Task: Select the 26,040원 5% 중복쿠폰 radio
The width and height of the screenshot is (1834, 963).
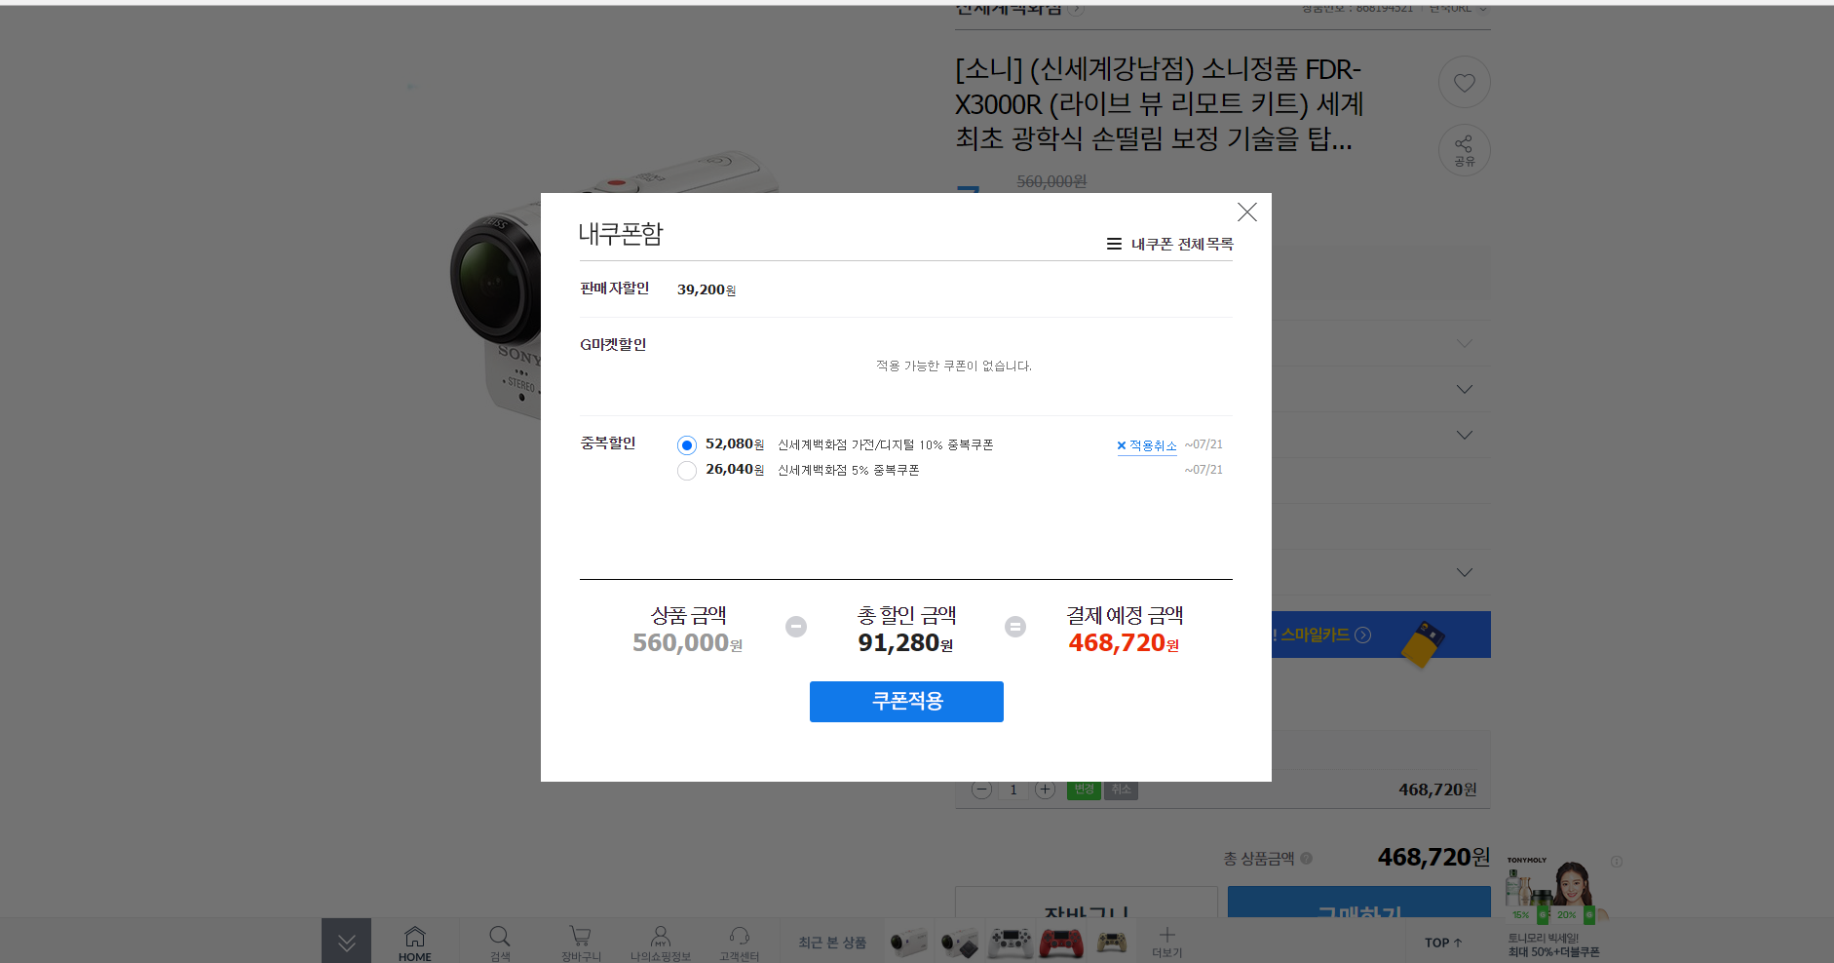Action: [x=687, y=471]
